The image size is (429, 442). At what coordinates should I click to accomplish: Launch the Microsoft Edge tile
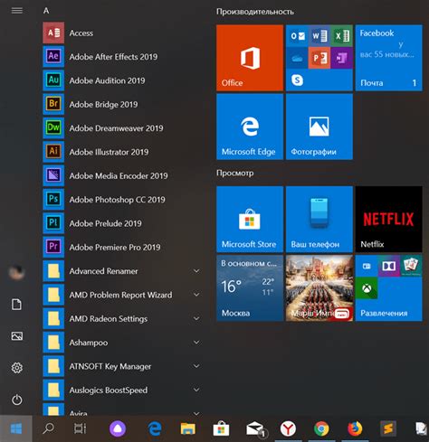pos(250,127)
